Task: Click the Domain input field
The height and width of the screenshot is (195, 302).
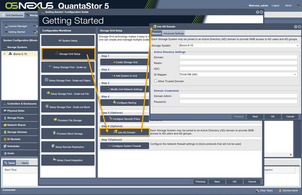Action: click(x=238, y=57)
